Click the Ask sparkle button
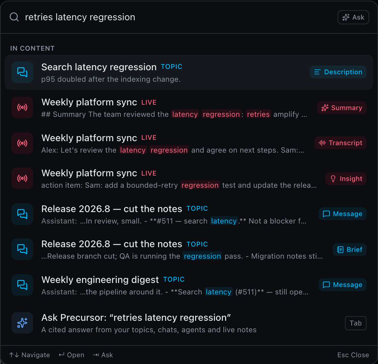378x364 pixels. click(x=353, y=17)
